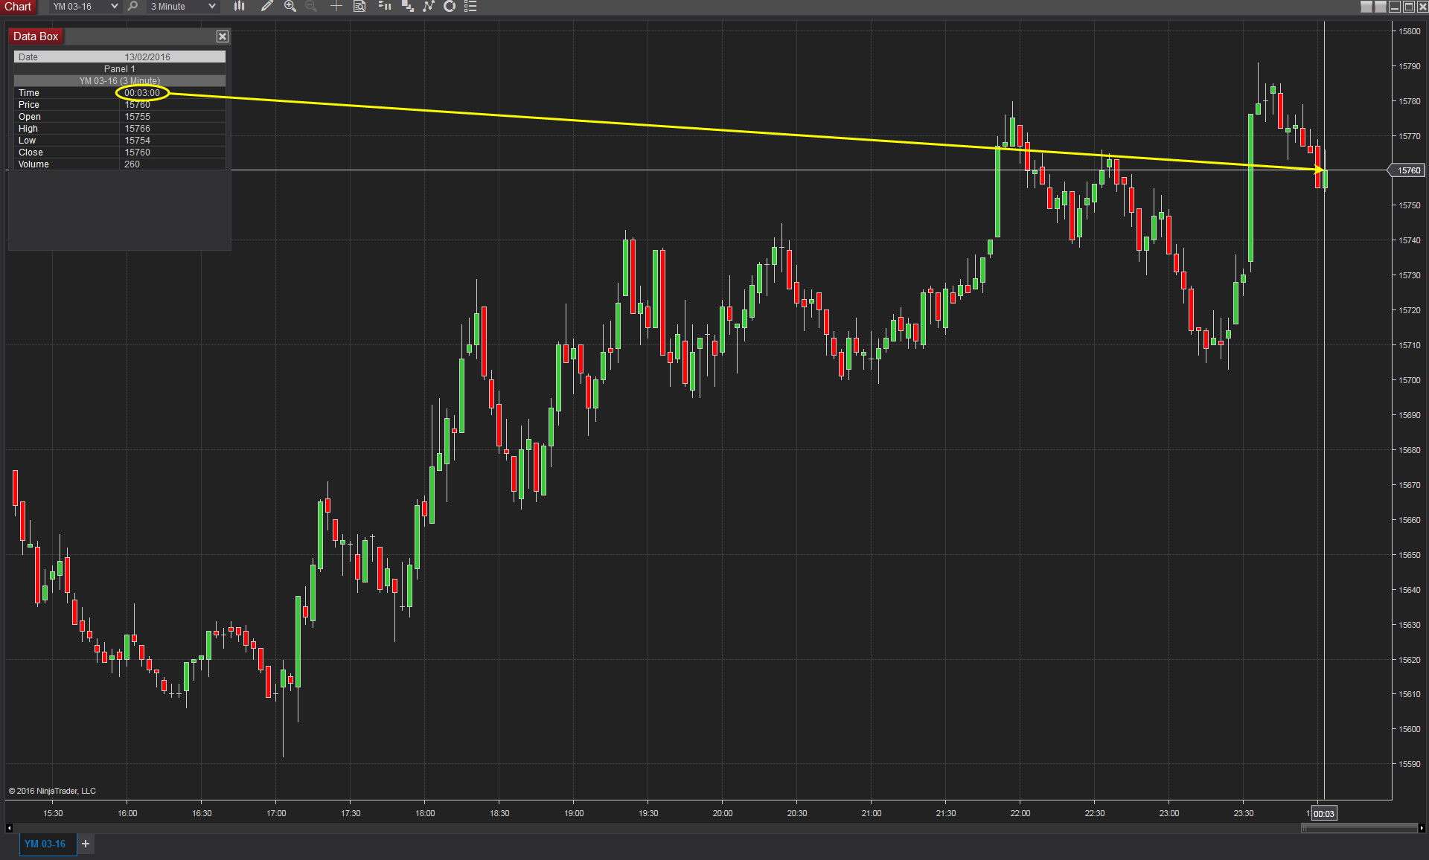Click the zoom in magnifier icon
The height and width of the screenshot is (860, 1429).
290,6
